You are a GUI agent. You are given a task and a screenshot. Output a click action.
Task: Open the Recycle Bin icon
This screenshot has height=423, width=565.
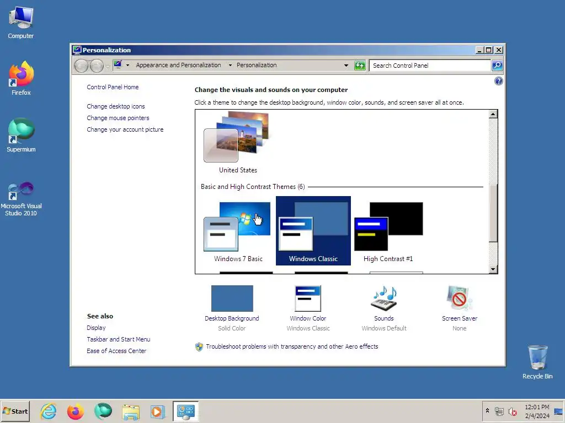click(537, 362)
